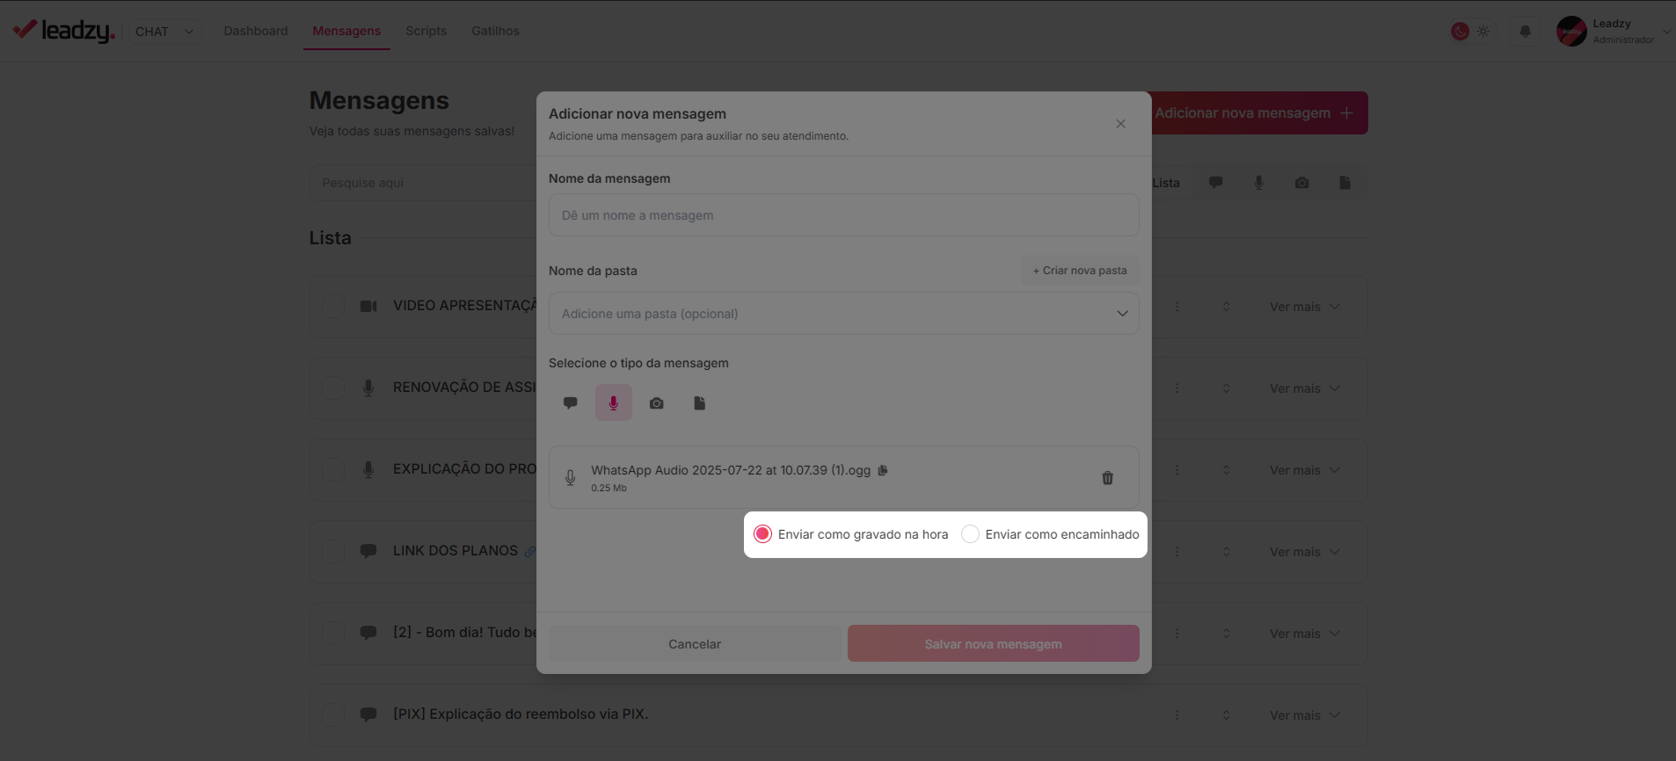Click Adicionar nova mensagem button in the page header
1676x761 pixels.
tap(1259, 112)
